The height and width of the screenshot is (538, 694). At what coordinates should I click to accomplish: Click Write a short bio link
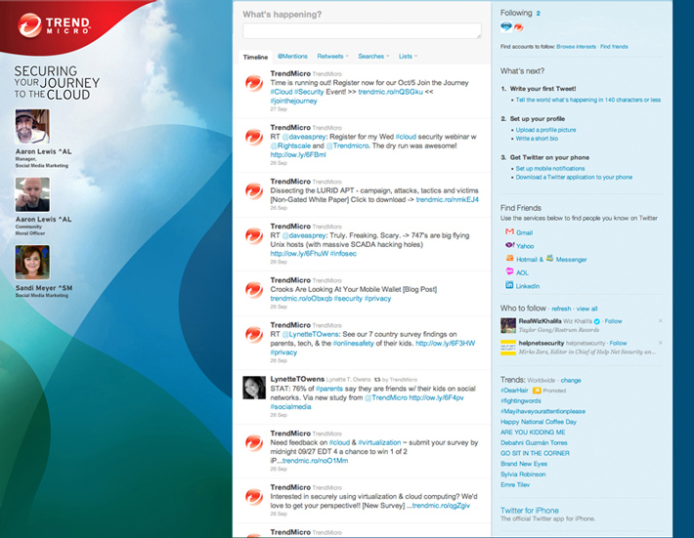pyautogui.click(x=537, y=139)
